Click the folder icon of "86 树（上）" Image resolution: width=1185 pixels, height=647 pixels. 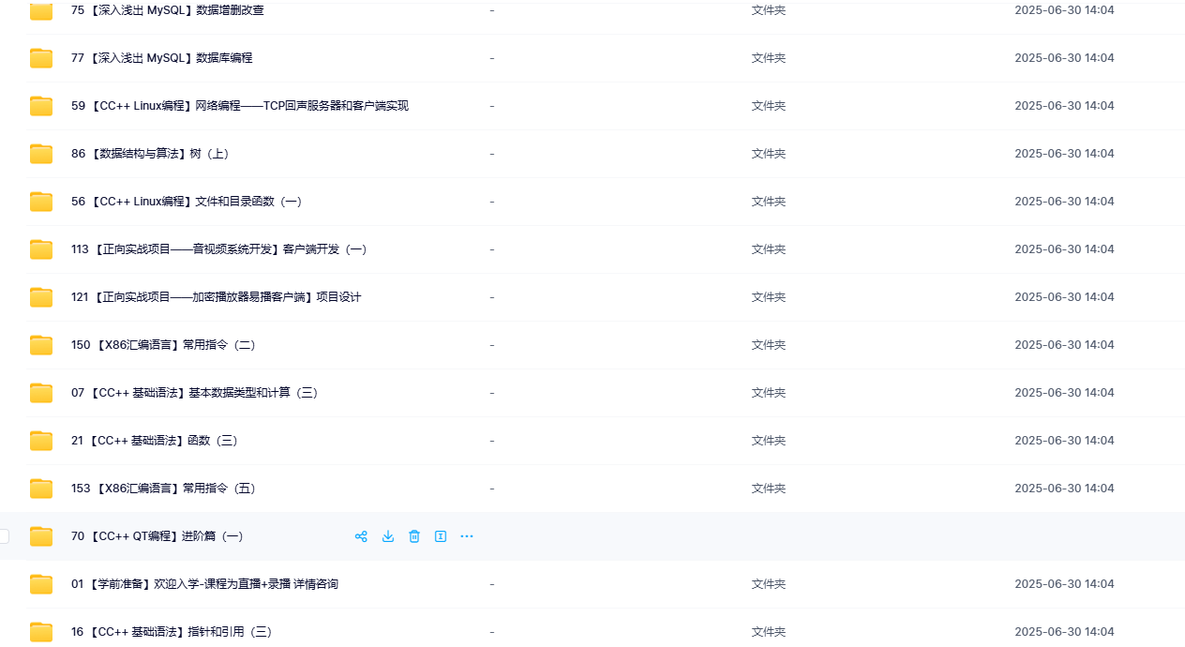[40, 153]
